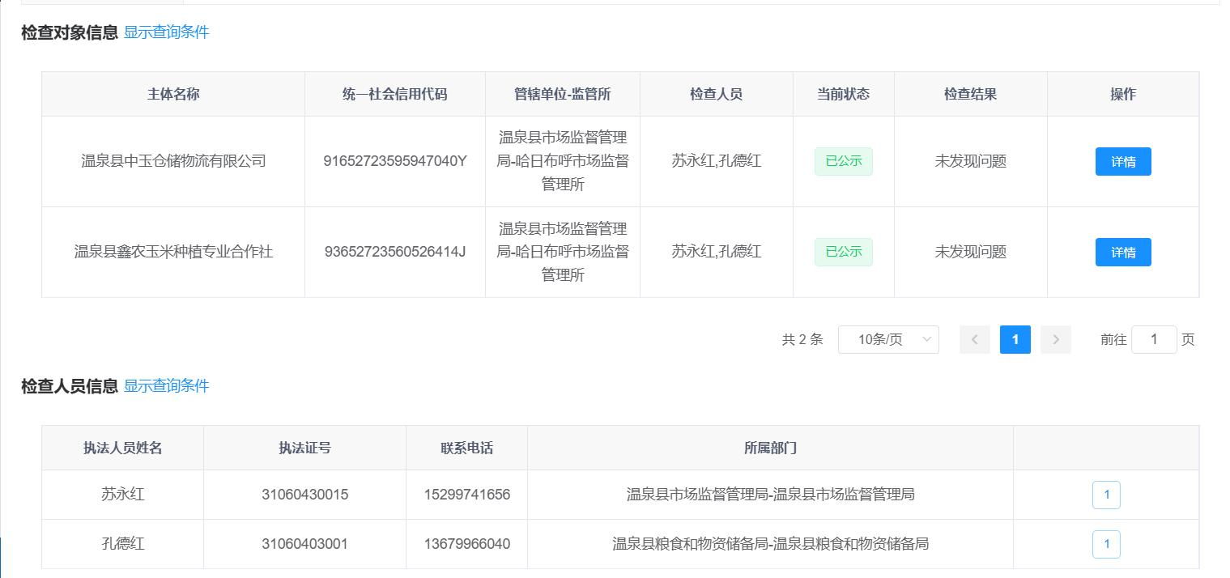Go to the next page arrow

(1055, 340)
